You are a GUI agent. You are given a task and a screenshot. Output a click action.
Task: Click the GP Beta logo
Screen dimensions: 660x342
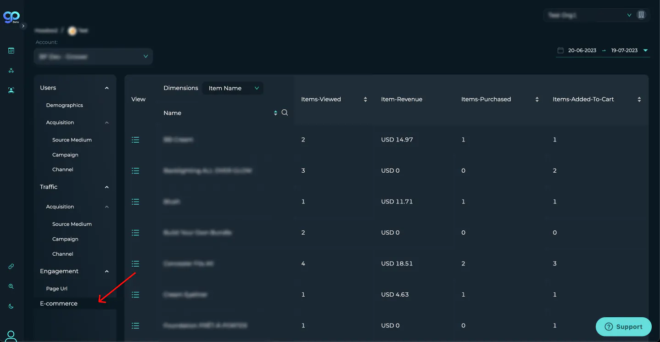(11, 17)
